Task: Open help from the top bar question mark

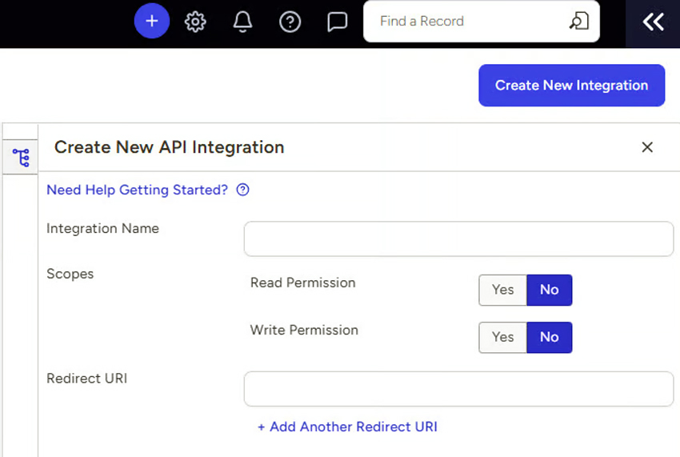Action: (290, 22)
